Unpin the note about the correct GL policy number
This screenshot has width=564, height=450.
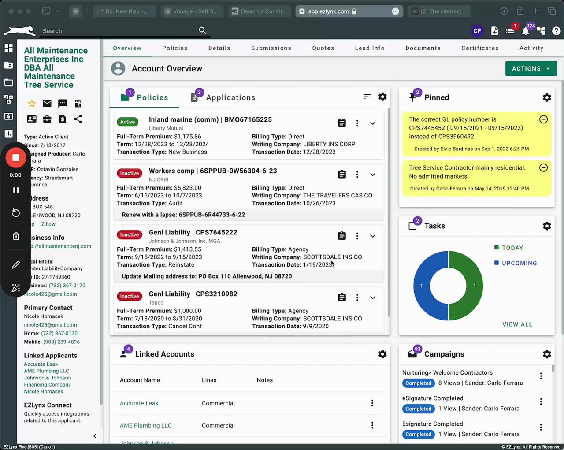click(x=544, y=119)
